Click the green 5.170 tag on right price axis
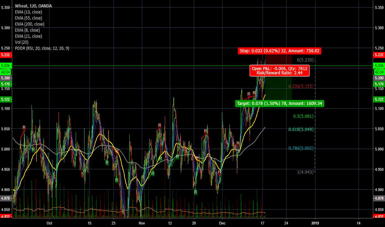Viewport: 385px width, 227px height. (x=379, y=84)
